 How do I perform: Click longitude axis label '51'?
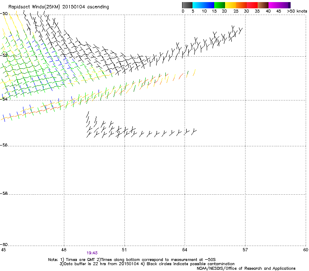124,250
